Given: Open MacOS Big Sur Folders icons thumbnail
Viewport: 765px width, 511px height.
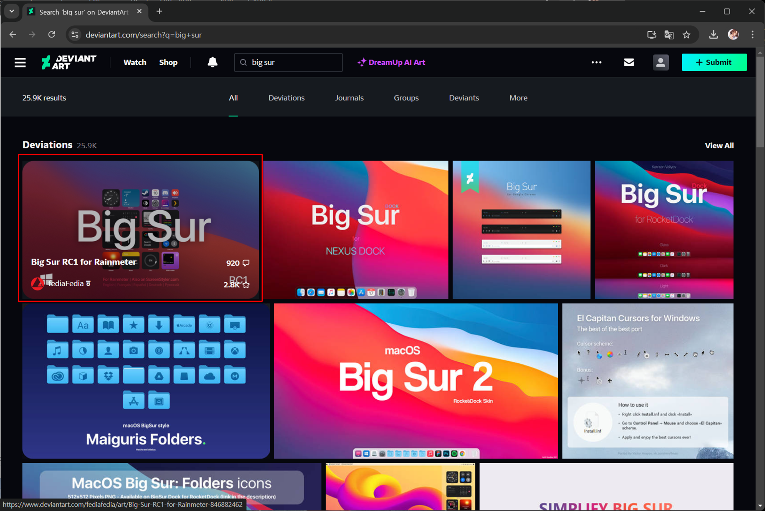Looking at the screenshot, I should click(x=172, y=487).
